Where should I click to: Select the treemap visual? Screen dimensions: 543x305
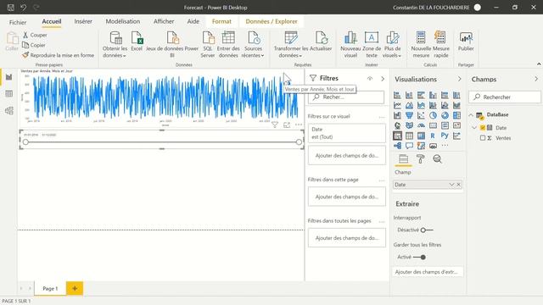pos(456,115)
